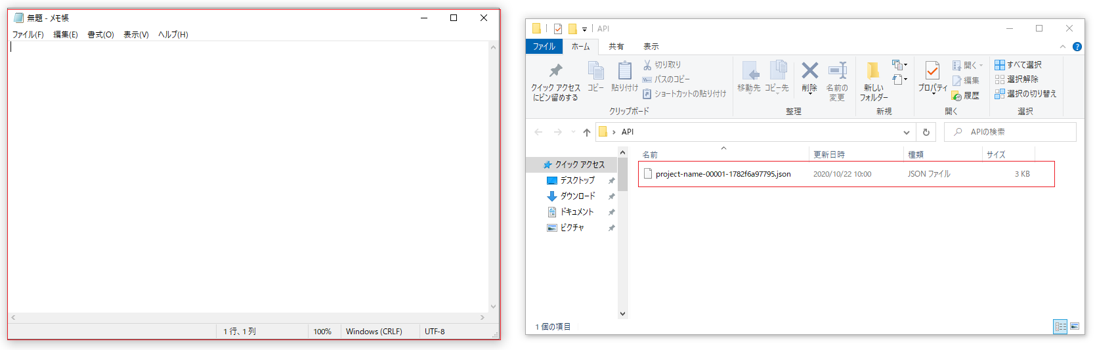Click the New Folder (新しいフォルダー) icon
This screenshot has width=1095, height=350.
click(873, 71)
